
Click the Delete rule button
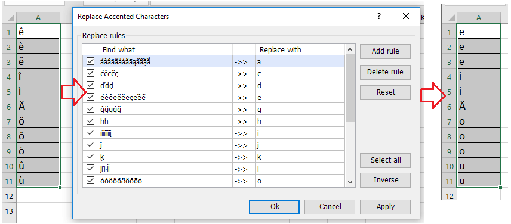point(385,72)
